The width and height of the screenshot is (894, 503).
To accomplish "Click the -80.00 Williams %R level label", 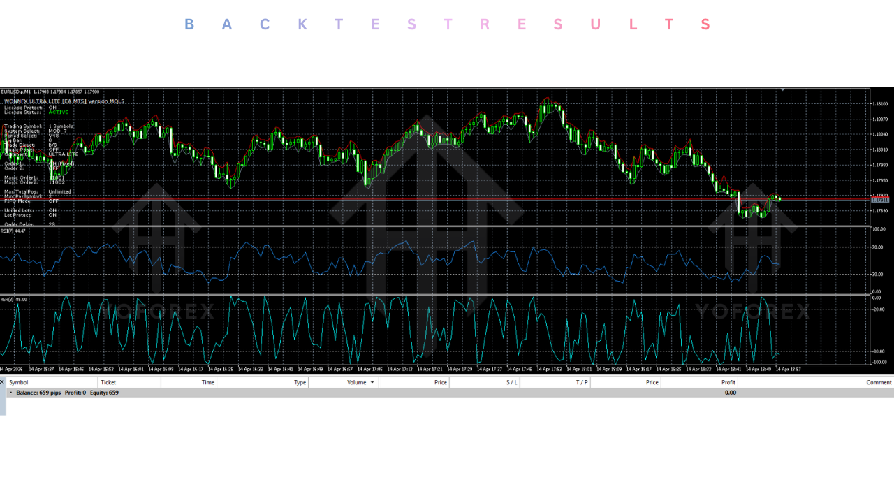I will pos(879,352).
